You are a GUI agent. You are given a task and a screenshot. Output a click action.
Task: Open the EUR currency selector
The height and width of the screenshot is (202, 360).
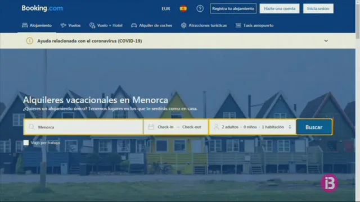point(166,9)
